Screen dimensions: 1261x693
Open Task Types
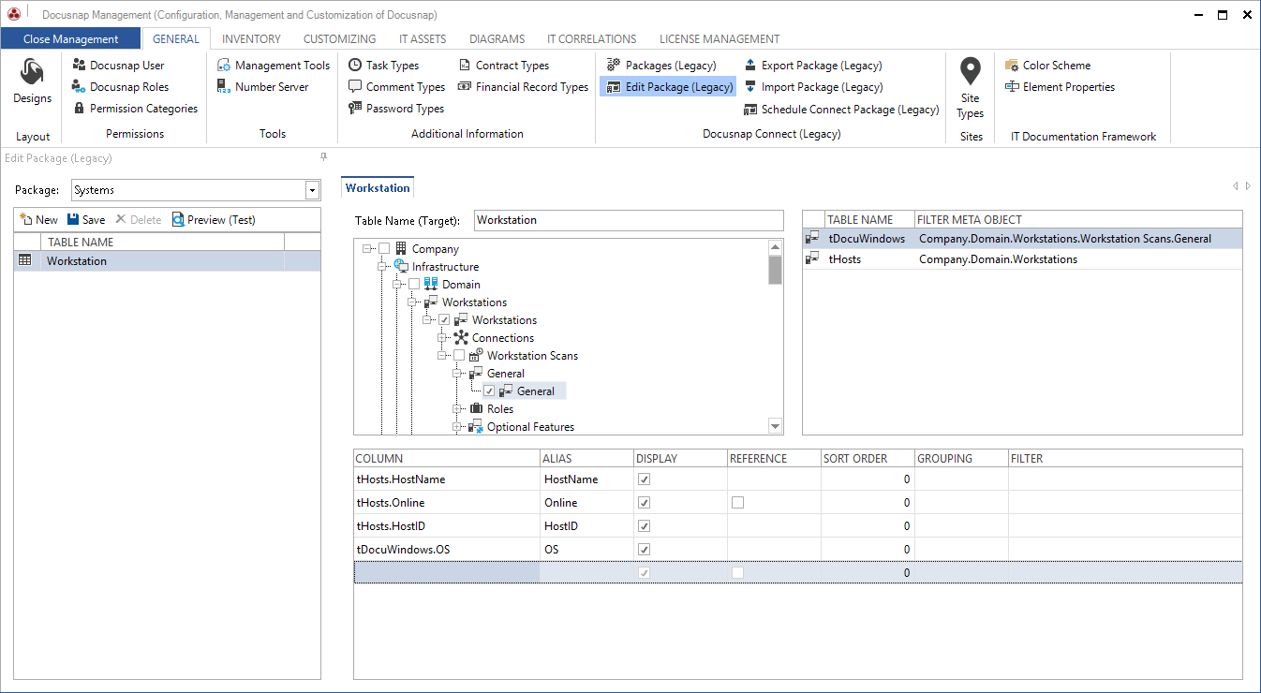[383, 66]
